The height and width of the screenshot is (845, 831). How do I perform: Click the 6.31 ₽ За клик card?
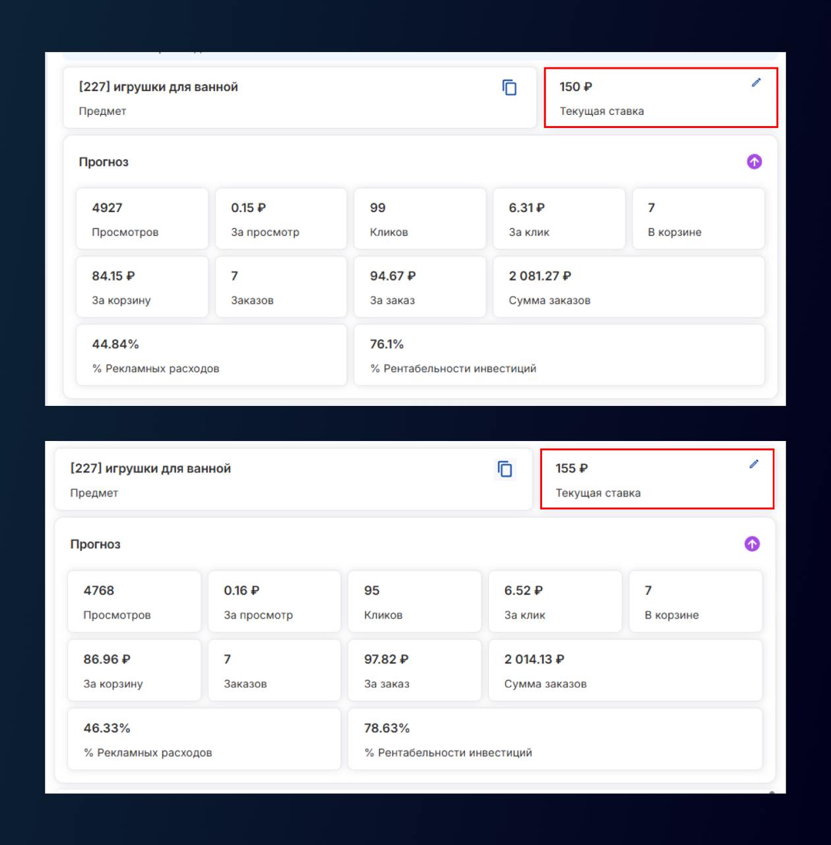[559, 219]
